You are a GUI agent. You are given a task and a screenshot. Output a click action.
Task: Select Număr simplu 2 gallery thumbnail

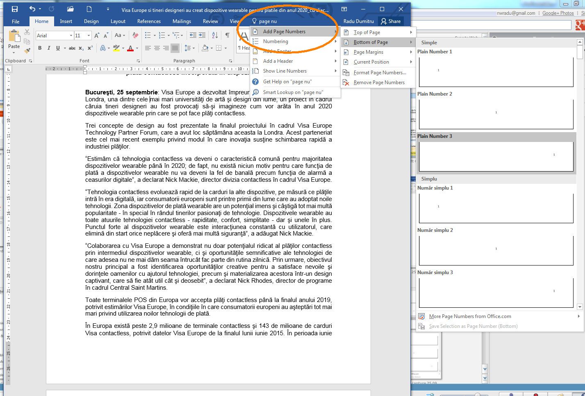(496, 250)
